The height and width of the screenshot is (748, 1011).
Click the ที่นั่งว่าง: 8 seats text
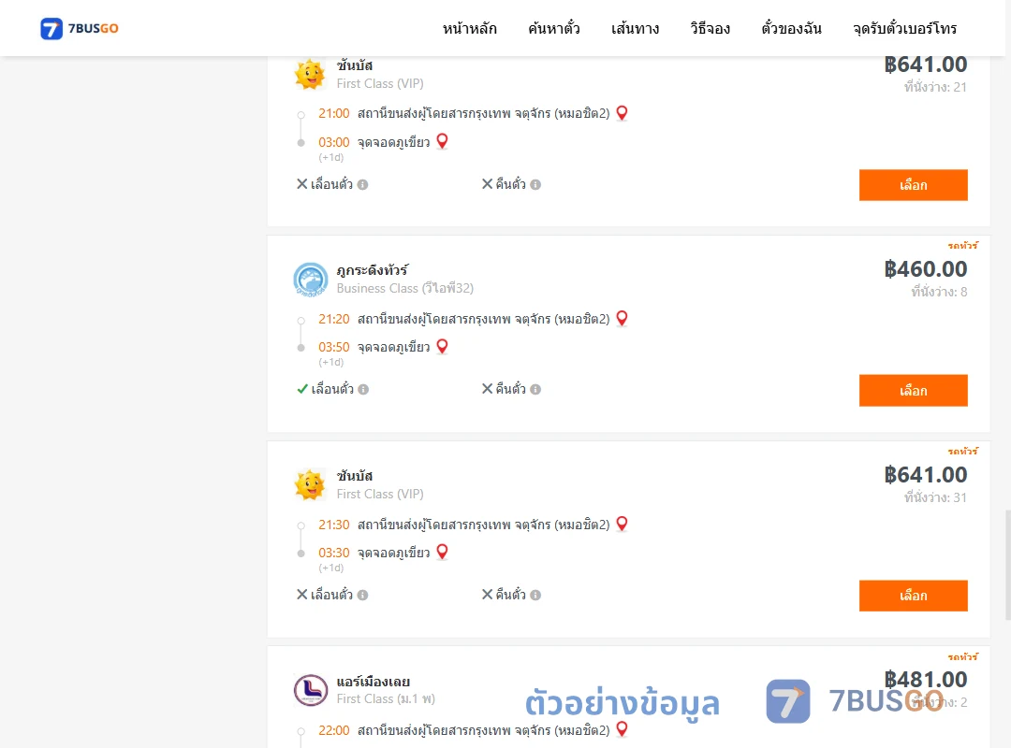(939, 292)
